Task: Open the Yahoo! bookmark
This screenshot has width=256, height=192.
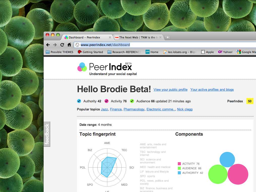Action: [x=225, y=52]
